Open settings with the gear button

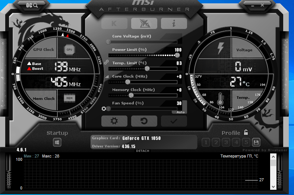tap(114, 121)
